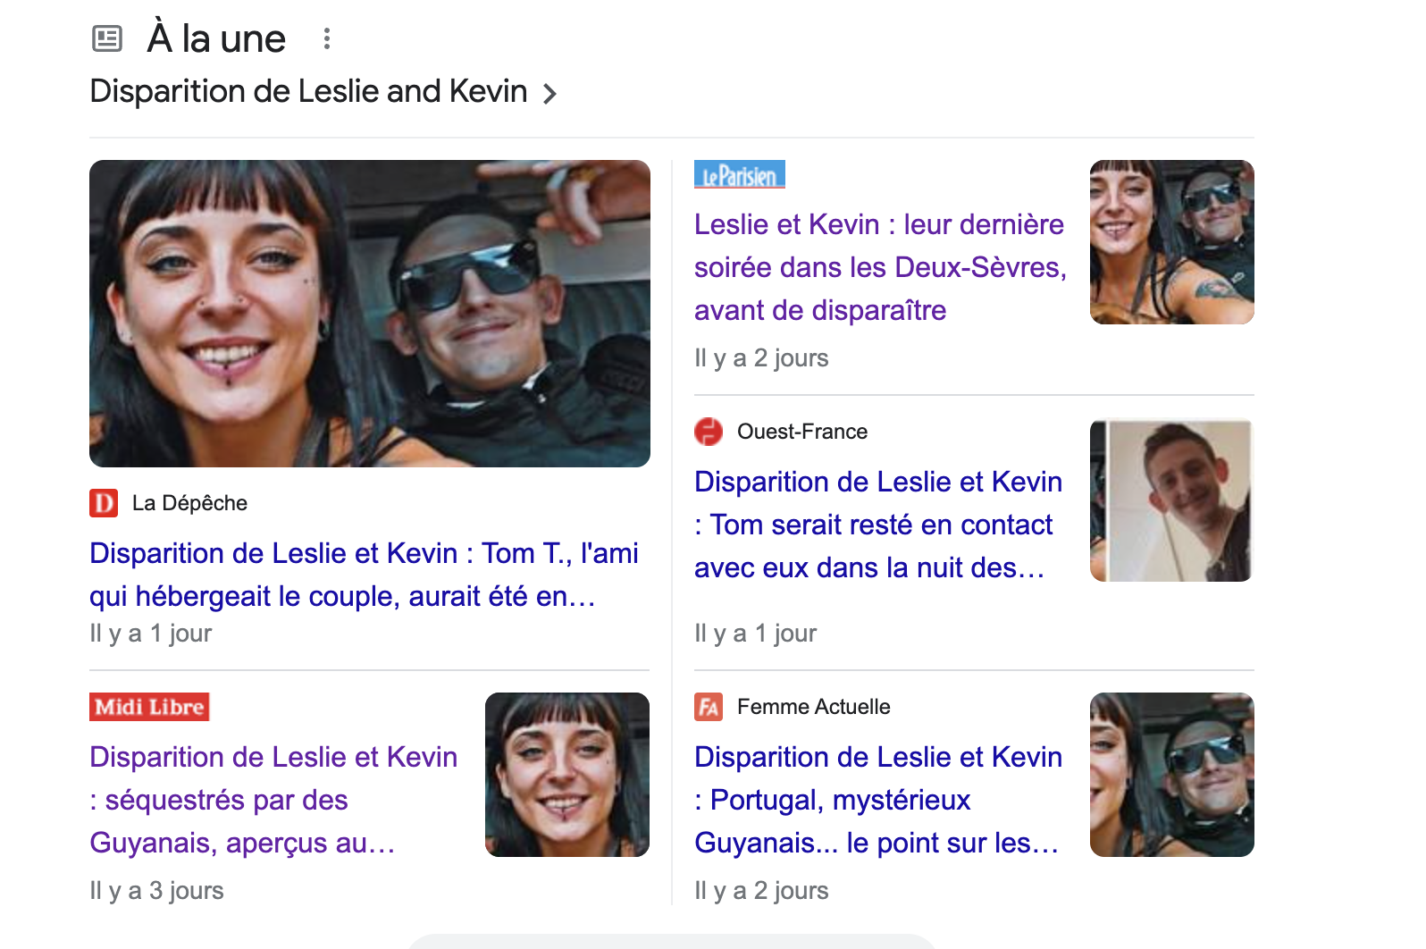This screenshot has width=1426, height=949.
Task: Click the À la une section title
Action: pos(216,38)
